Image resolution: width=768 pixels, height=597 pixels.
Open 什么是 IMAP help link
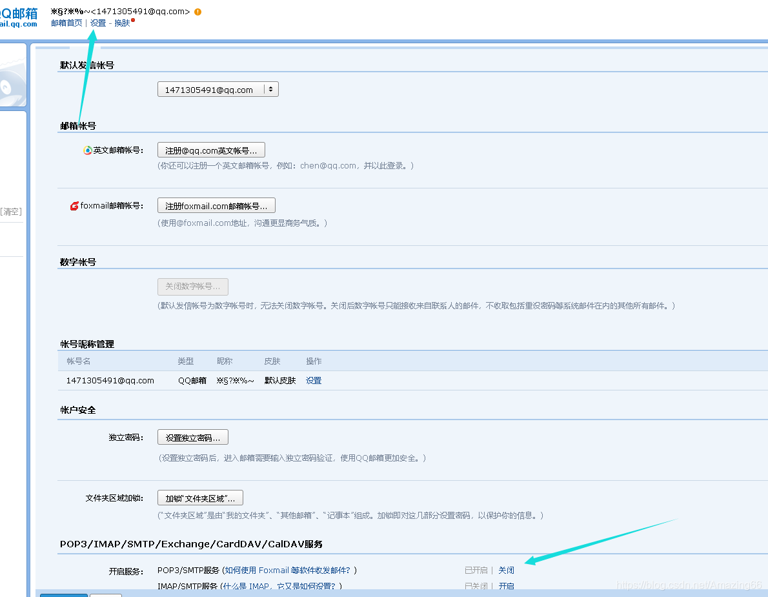[279, 586]
